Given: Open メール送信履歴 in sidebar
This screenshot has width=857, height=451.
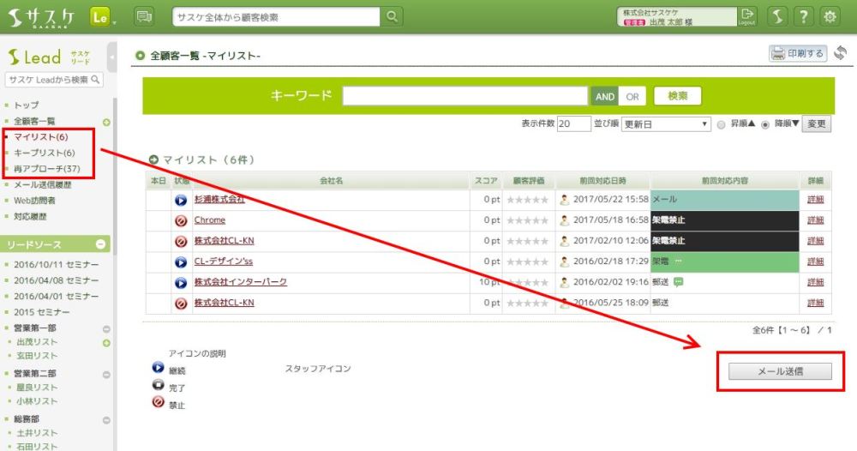Looking at the screenshot, I should pyautogui.click(x=43, y=185).
